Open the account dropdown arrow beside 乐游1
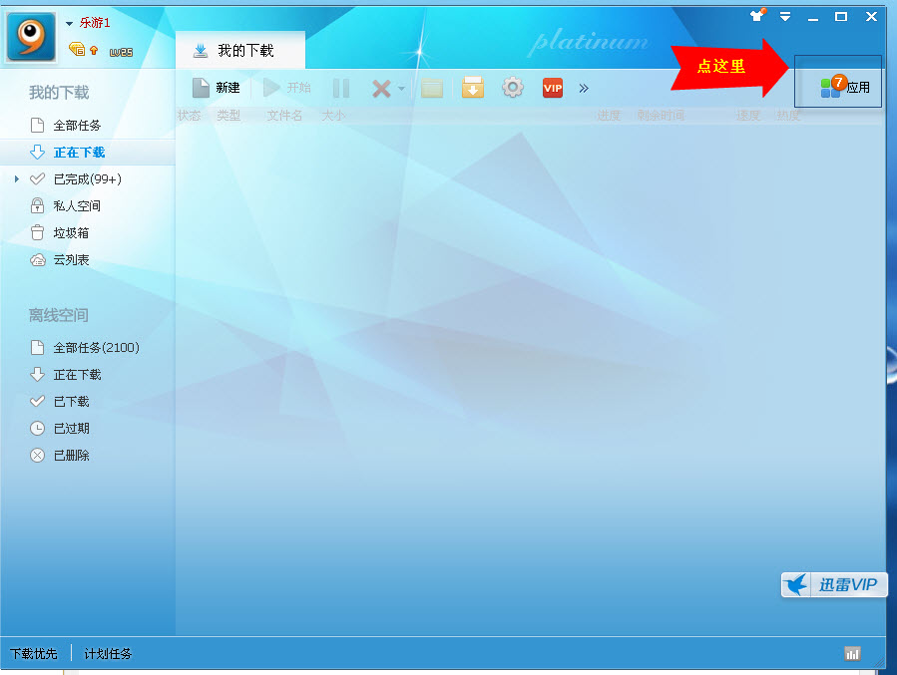 (x=69, y=24)
